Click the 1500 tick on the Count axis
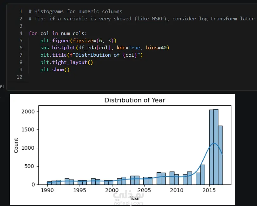 click(x=28, y=130)
